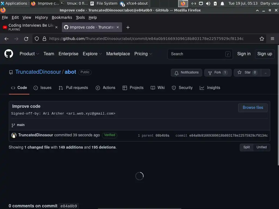Open the History menu
Viewport: 279px width, 209px height.
(x=41, y=17)
